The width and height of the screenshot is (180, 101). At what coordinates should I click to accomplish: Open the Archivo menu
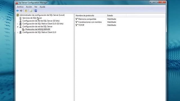(20, 7)
